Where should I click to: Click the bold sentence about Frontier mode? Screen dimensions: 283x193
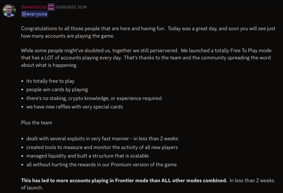[x=124, y=180]
